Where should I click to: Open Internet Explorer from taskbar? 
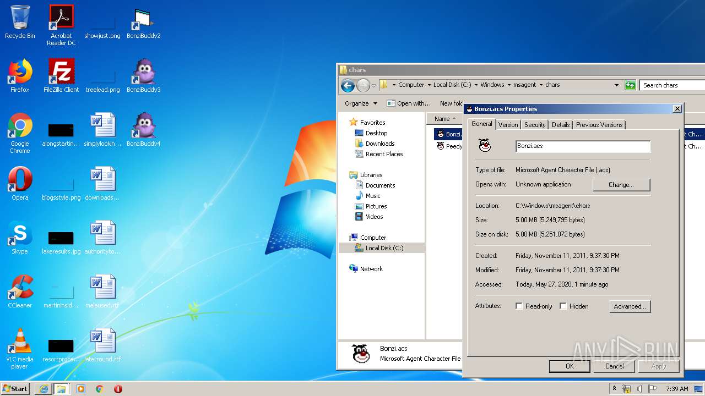point(44,389)
